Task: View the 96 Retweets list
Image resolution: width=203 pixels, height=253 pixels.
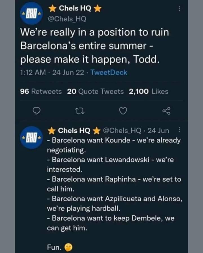Action: [41, 91]
